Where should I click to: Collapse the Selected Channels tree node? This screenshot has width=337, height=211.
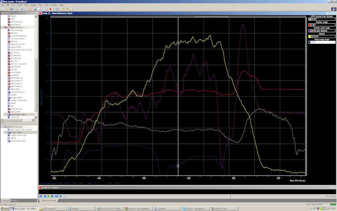point(2,127)
